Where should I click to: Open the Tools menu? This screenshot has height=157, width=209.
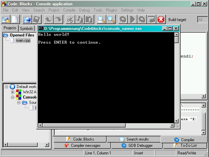98,10
